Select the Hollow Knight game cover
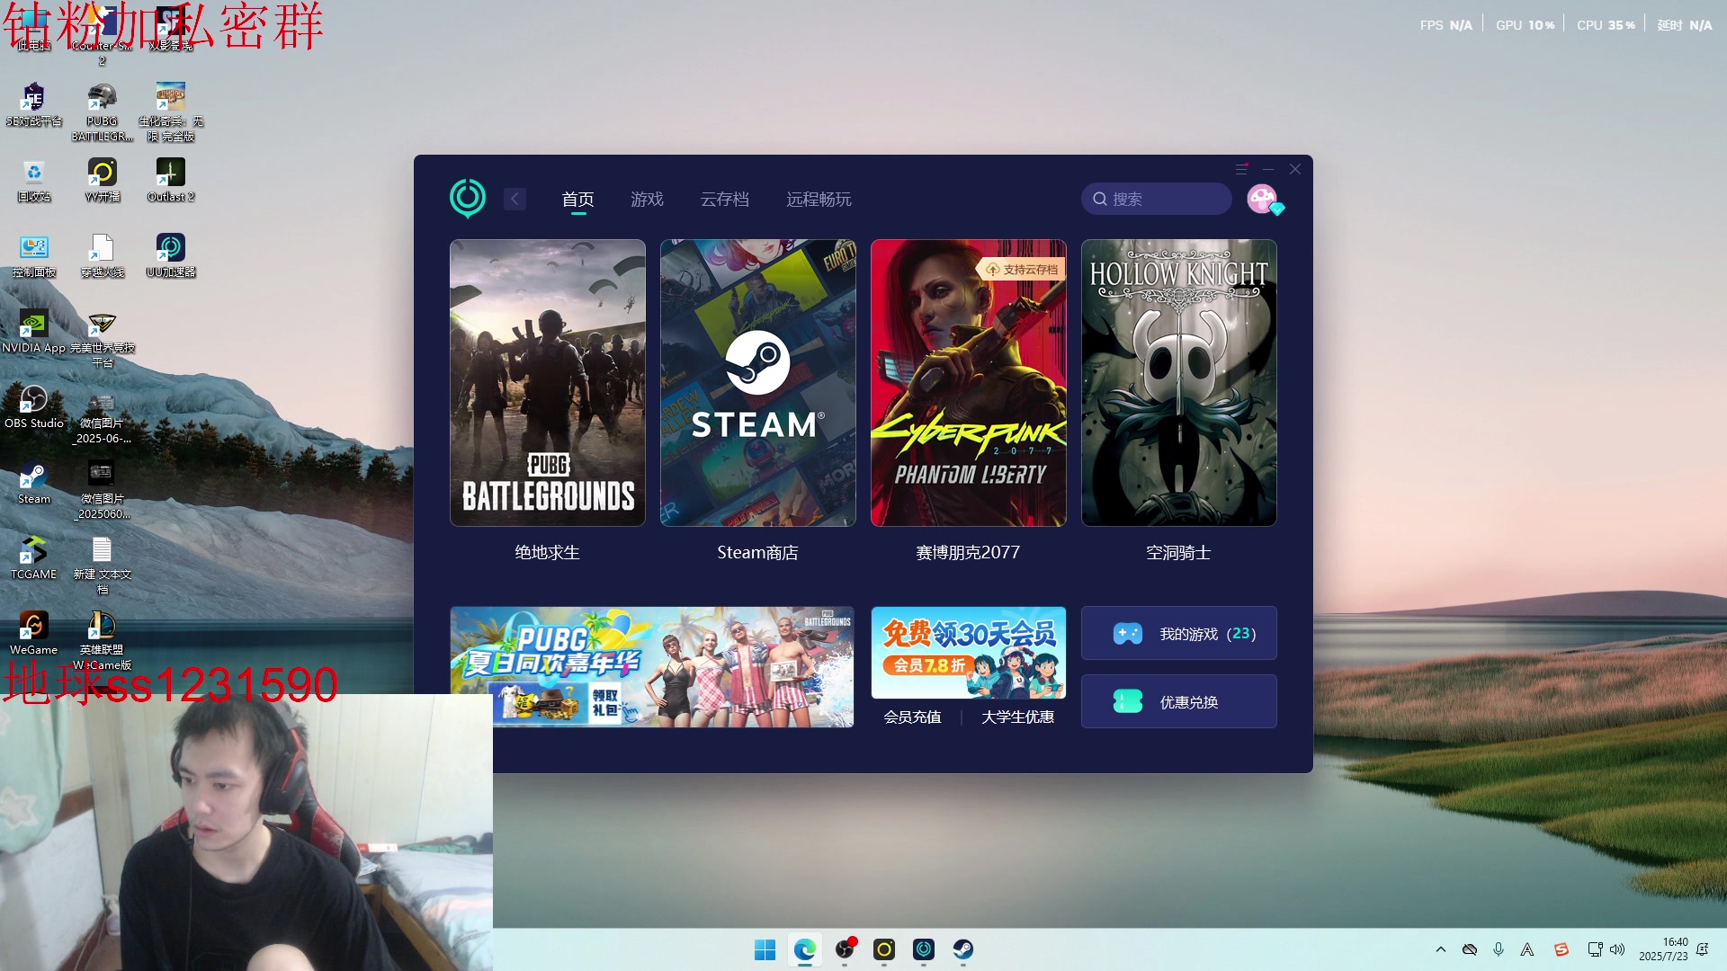The image size is (1727, 971). tap(1178, 383)
